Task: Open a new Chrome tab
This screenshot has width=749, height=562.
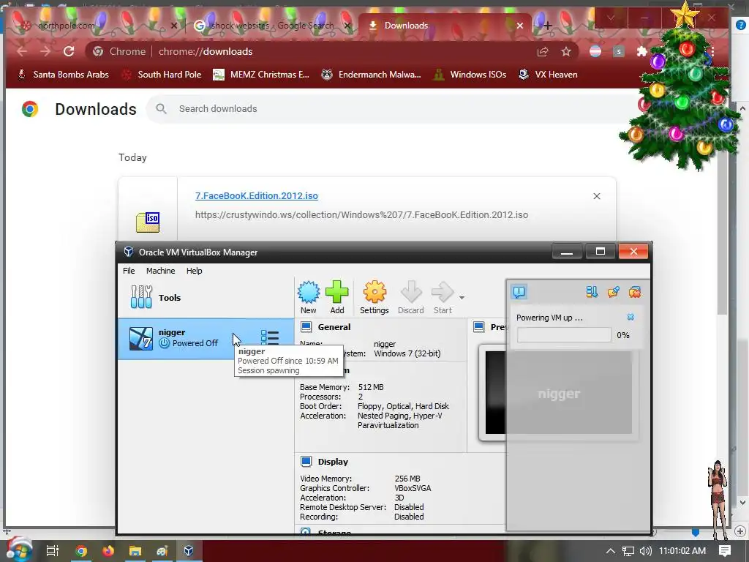Action: coord(547,26)
